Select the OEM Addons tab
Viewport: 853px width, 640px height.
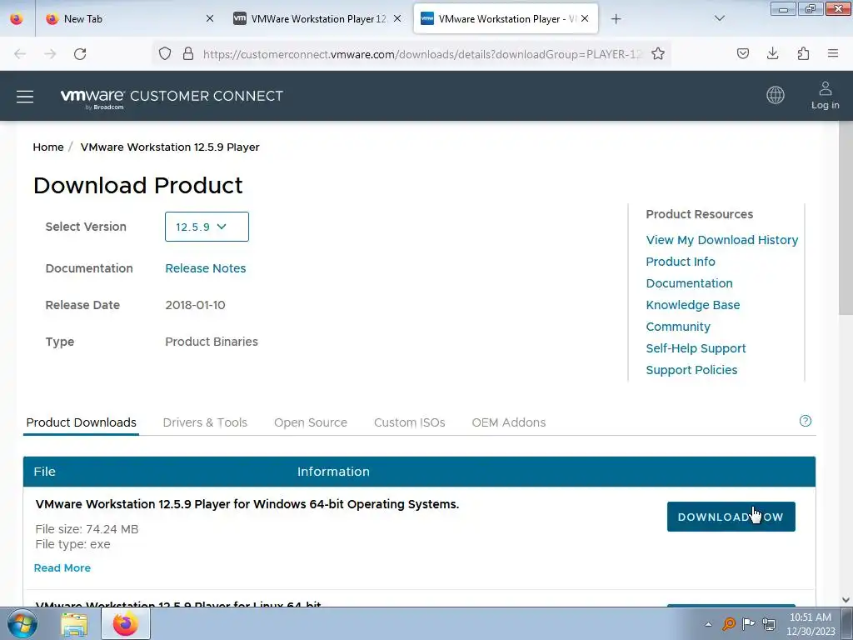[x=509, y=422]
